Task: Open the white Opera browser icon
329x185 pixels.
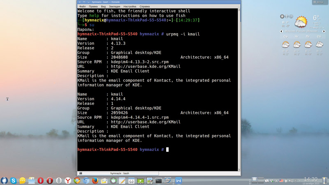Action: coord(59,180)
